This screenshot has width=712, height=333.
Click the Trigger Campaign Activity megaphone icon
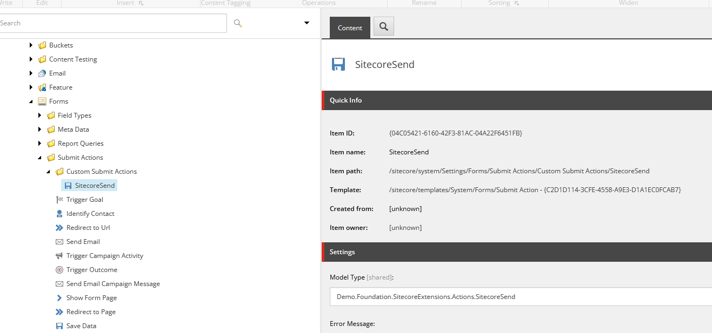[59, 256]
